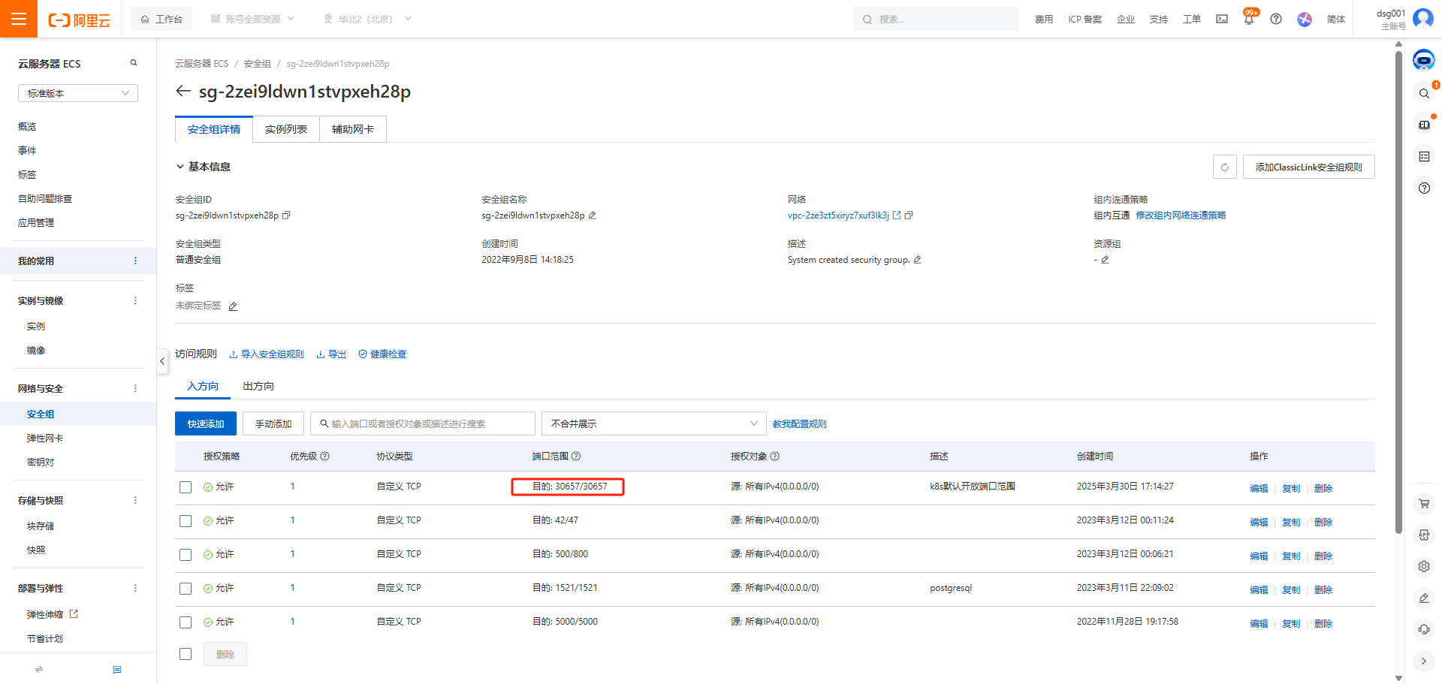Click 复制 for the 42/47 rule
This screenshot has width=1442, height=684.
(x=1291, y=522)
